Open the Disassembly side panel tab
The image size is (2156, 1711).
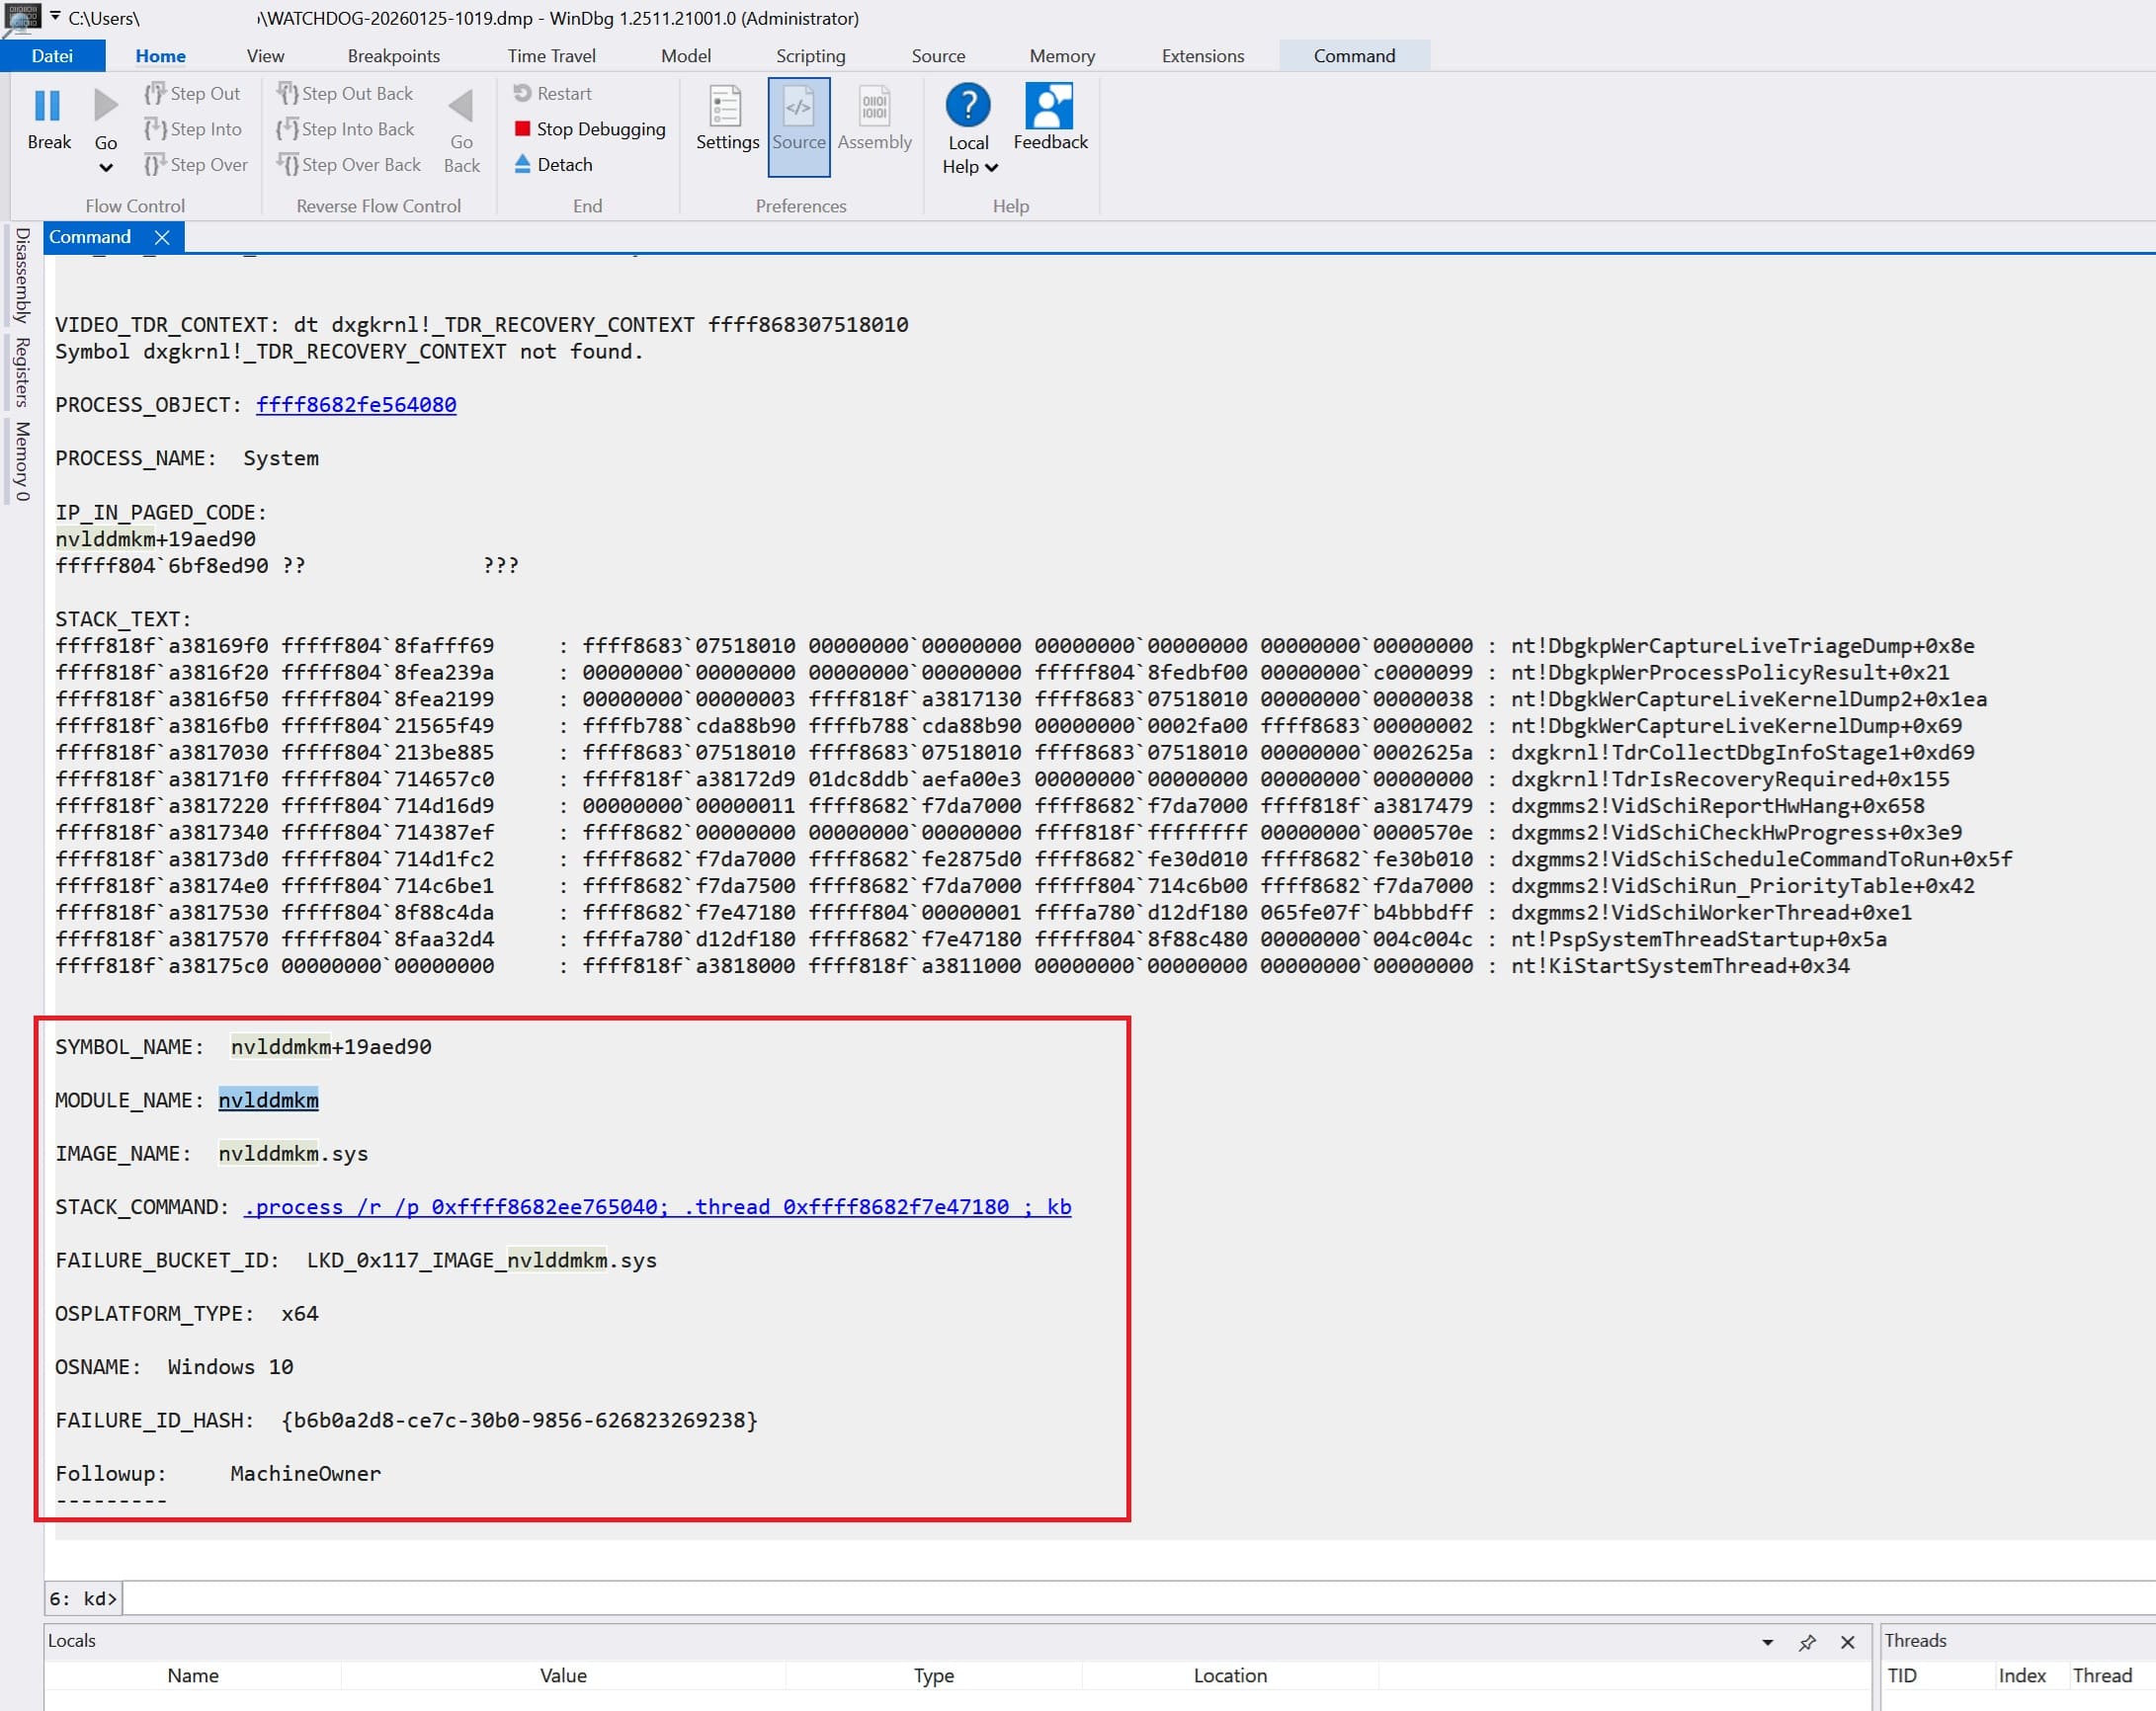coord(22,275)
